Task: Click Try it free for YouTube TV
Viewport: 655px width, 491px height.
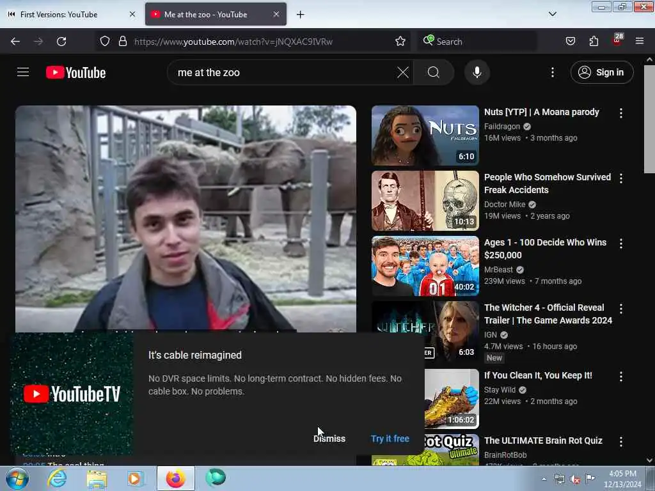Action: tap(390, 439)
